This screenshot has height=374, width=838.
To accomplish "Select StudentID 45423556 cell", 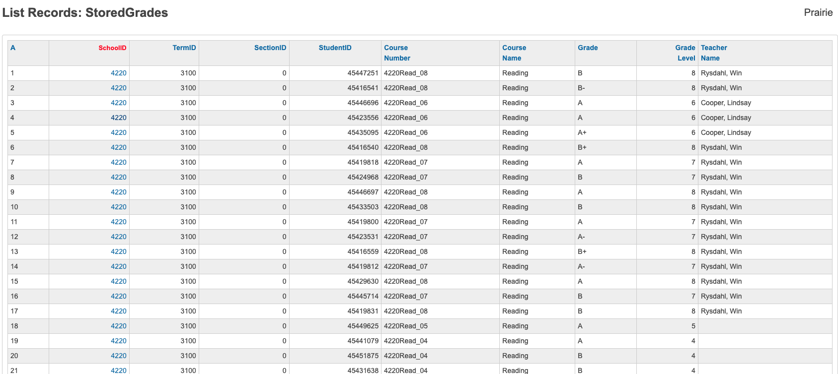I will tap(335, 118).
